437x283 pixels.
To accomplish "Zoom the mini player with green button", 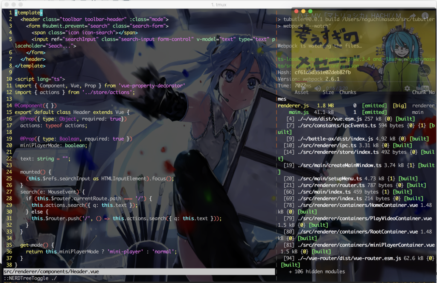I will (x=310, y=11).
